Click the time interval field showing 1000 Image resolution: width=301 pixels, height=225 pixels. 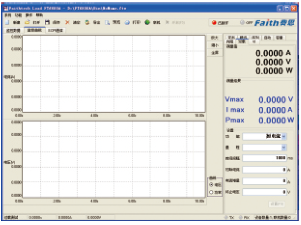(x=265, y=158)
